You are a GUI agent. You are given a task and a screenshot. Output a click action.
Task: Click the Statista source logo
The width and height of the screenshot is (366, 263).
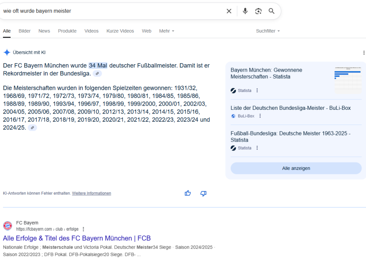tap(233, 90)
